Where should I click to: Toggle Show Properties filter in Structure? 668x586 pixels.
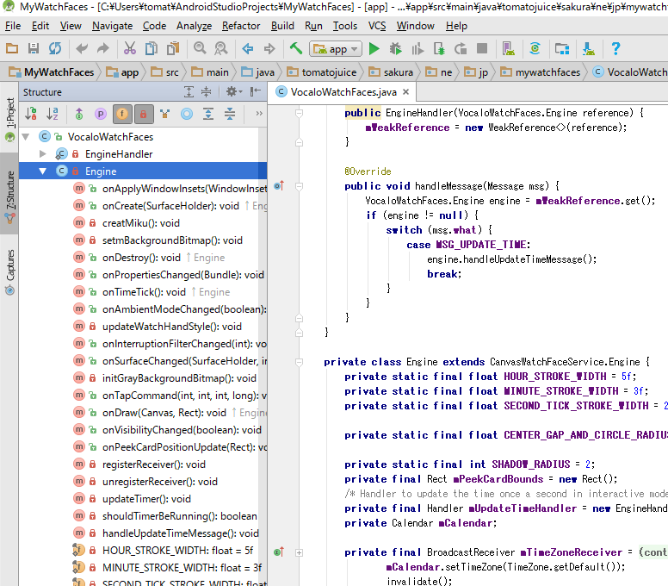(x=101, y=113)
